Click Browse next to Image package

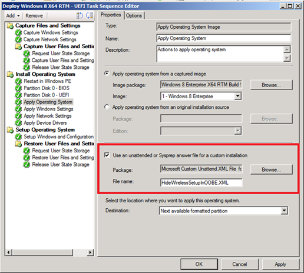(x=272, y=85)
